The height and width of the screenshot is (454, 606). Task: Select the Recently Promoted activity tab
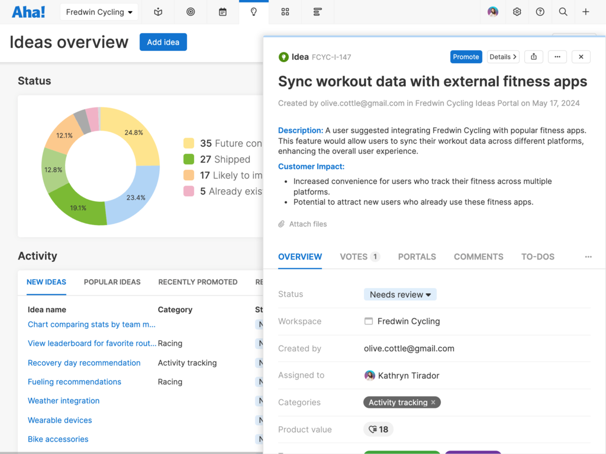[198, 282]
